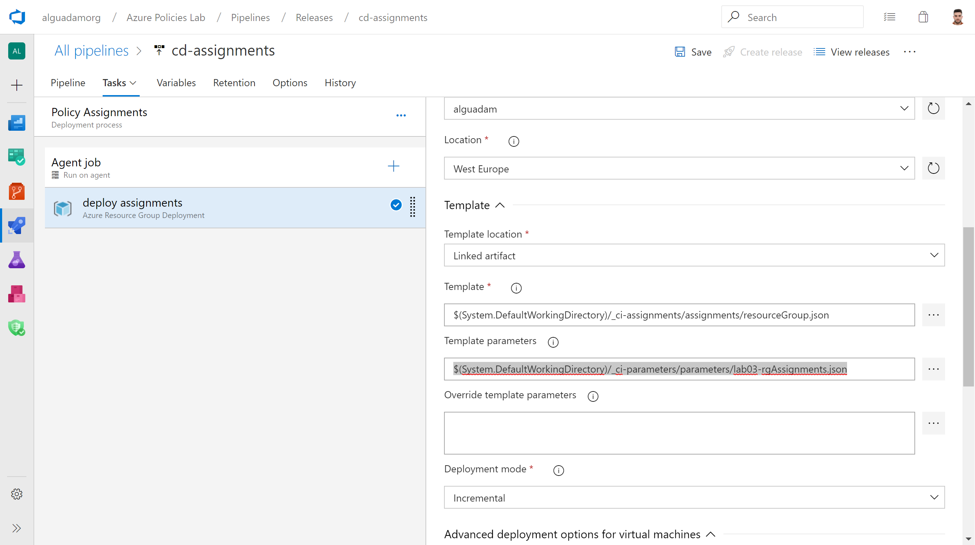Select the Agent job row
The width and height of the screenshot is (975, 545).
235,167
